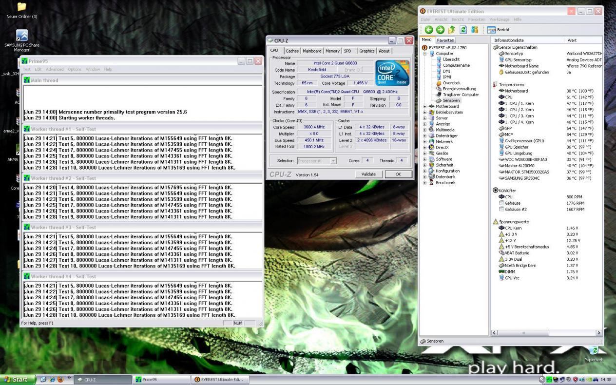The image size is (616, 385).
Task: Open the Windows Start menu
Action: (18, 379)
